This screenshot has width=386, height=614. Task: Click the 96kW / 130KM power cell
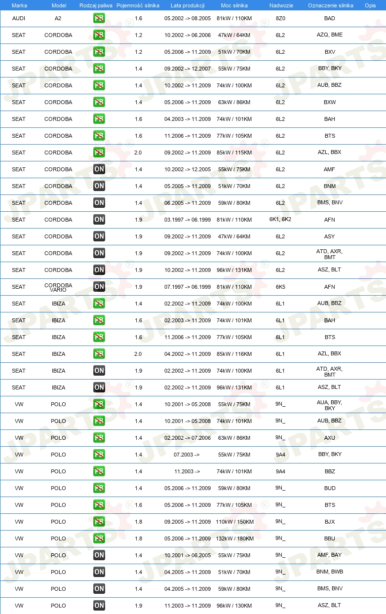(x=234, y=606)
